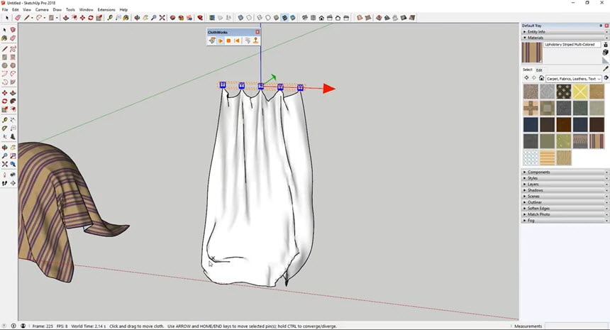Expand the Match Photo panel
Screen dimensions: 610x330
565,214
